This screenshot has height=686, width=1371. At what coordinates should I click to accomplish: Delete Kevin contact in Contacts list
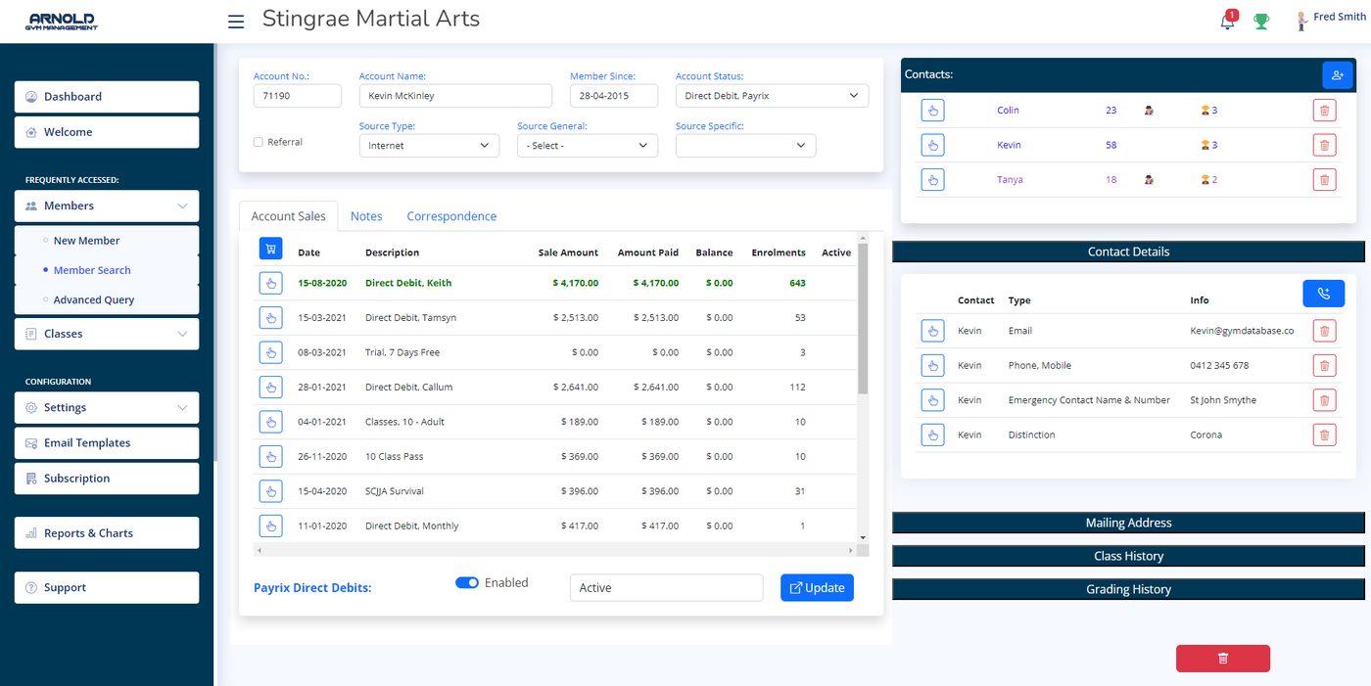click(x=1324, y=145)
